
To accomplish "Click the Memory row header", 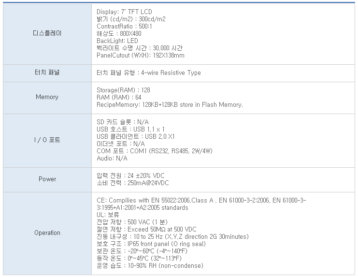I will click(47, 98).
